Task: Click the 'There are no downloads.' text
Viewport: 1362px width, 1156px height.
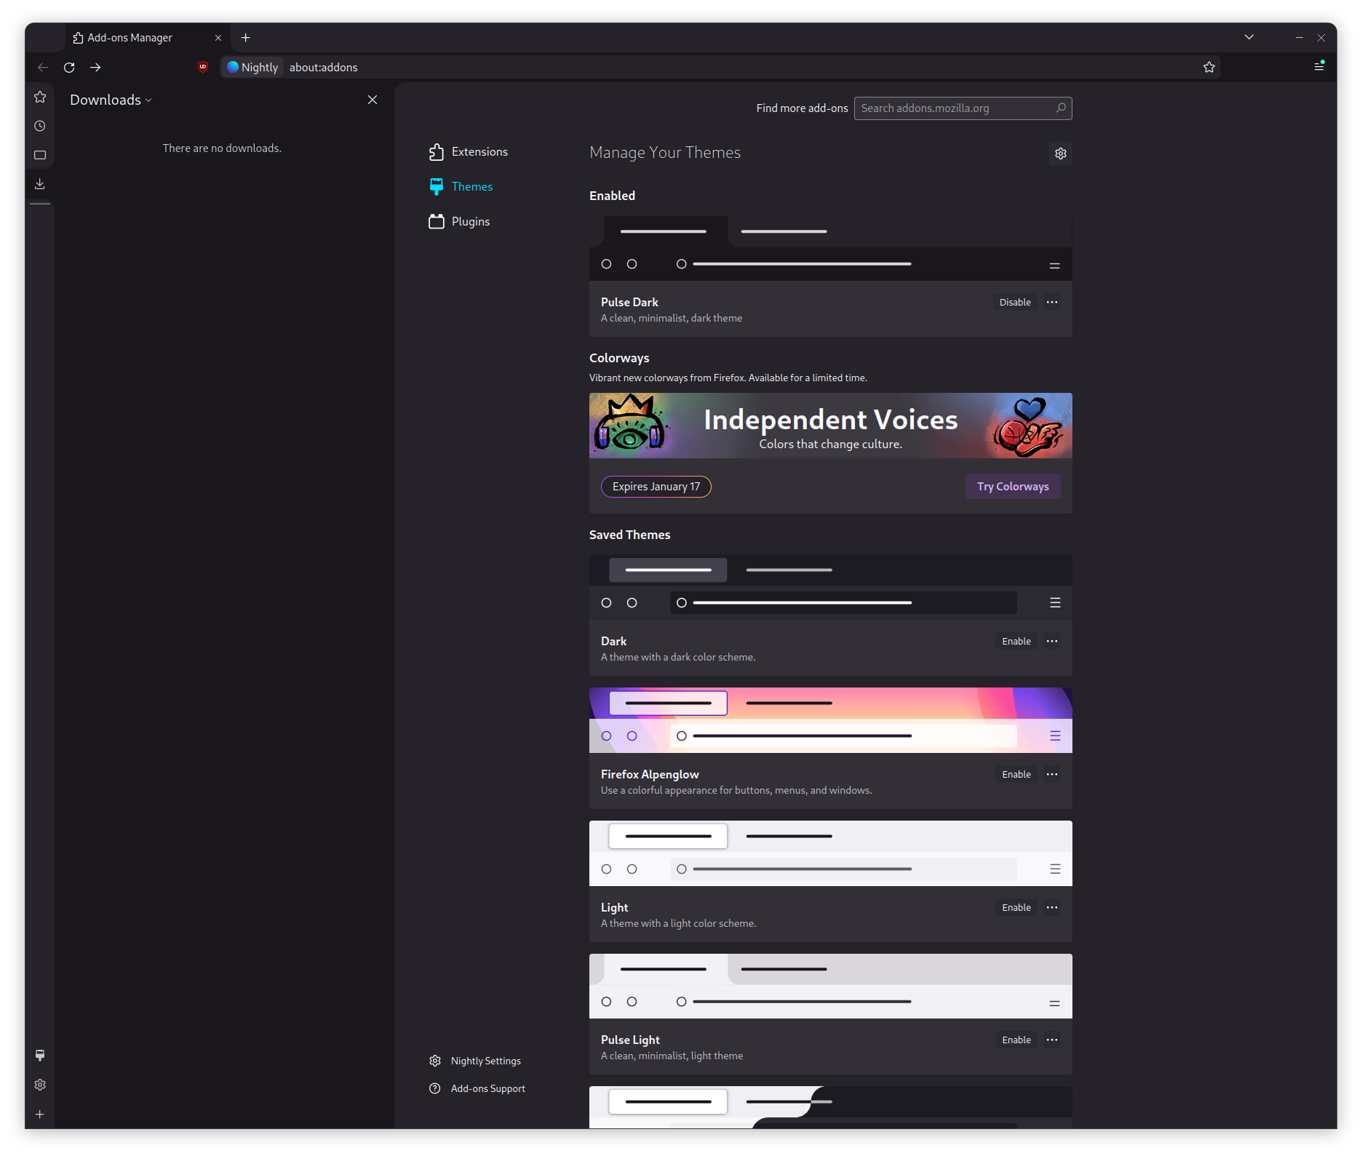Action: [x=222, y=148]
